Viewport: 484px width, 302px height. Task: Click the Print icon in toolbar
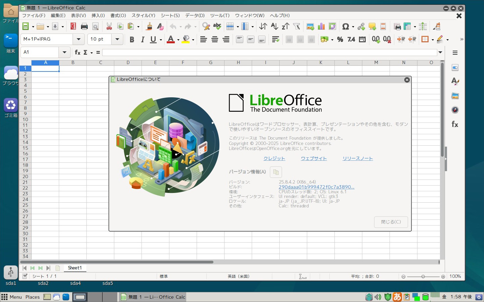click(84, 27)
